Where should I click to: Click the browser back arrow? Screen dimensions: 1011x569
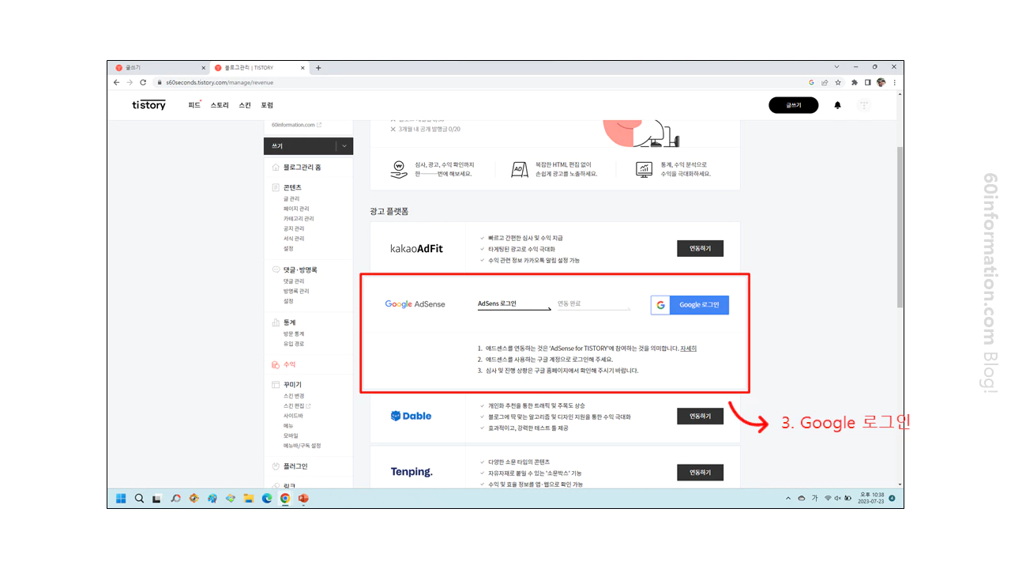tap(117, 82)
